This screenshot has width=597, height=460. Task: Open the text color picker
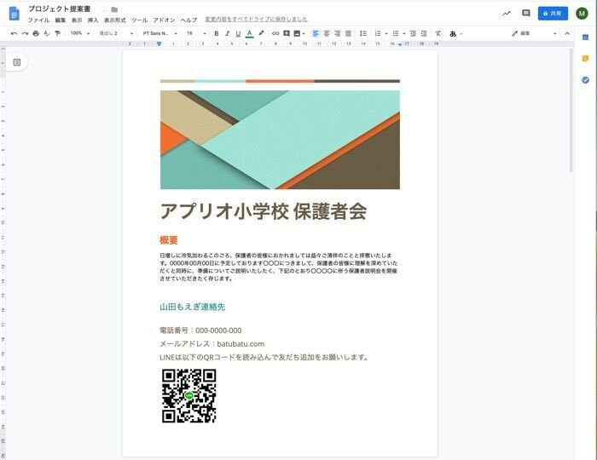249,33
